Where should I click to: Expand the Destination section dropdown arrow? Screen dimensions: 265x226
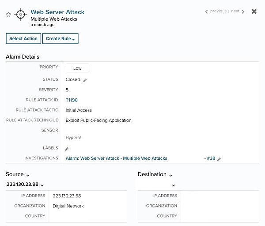tap(170, 175)
